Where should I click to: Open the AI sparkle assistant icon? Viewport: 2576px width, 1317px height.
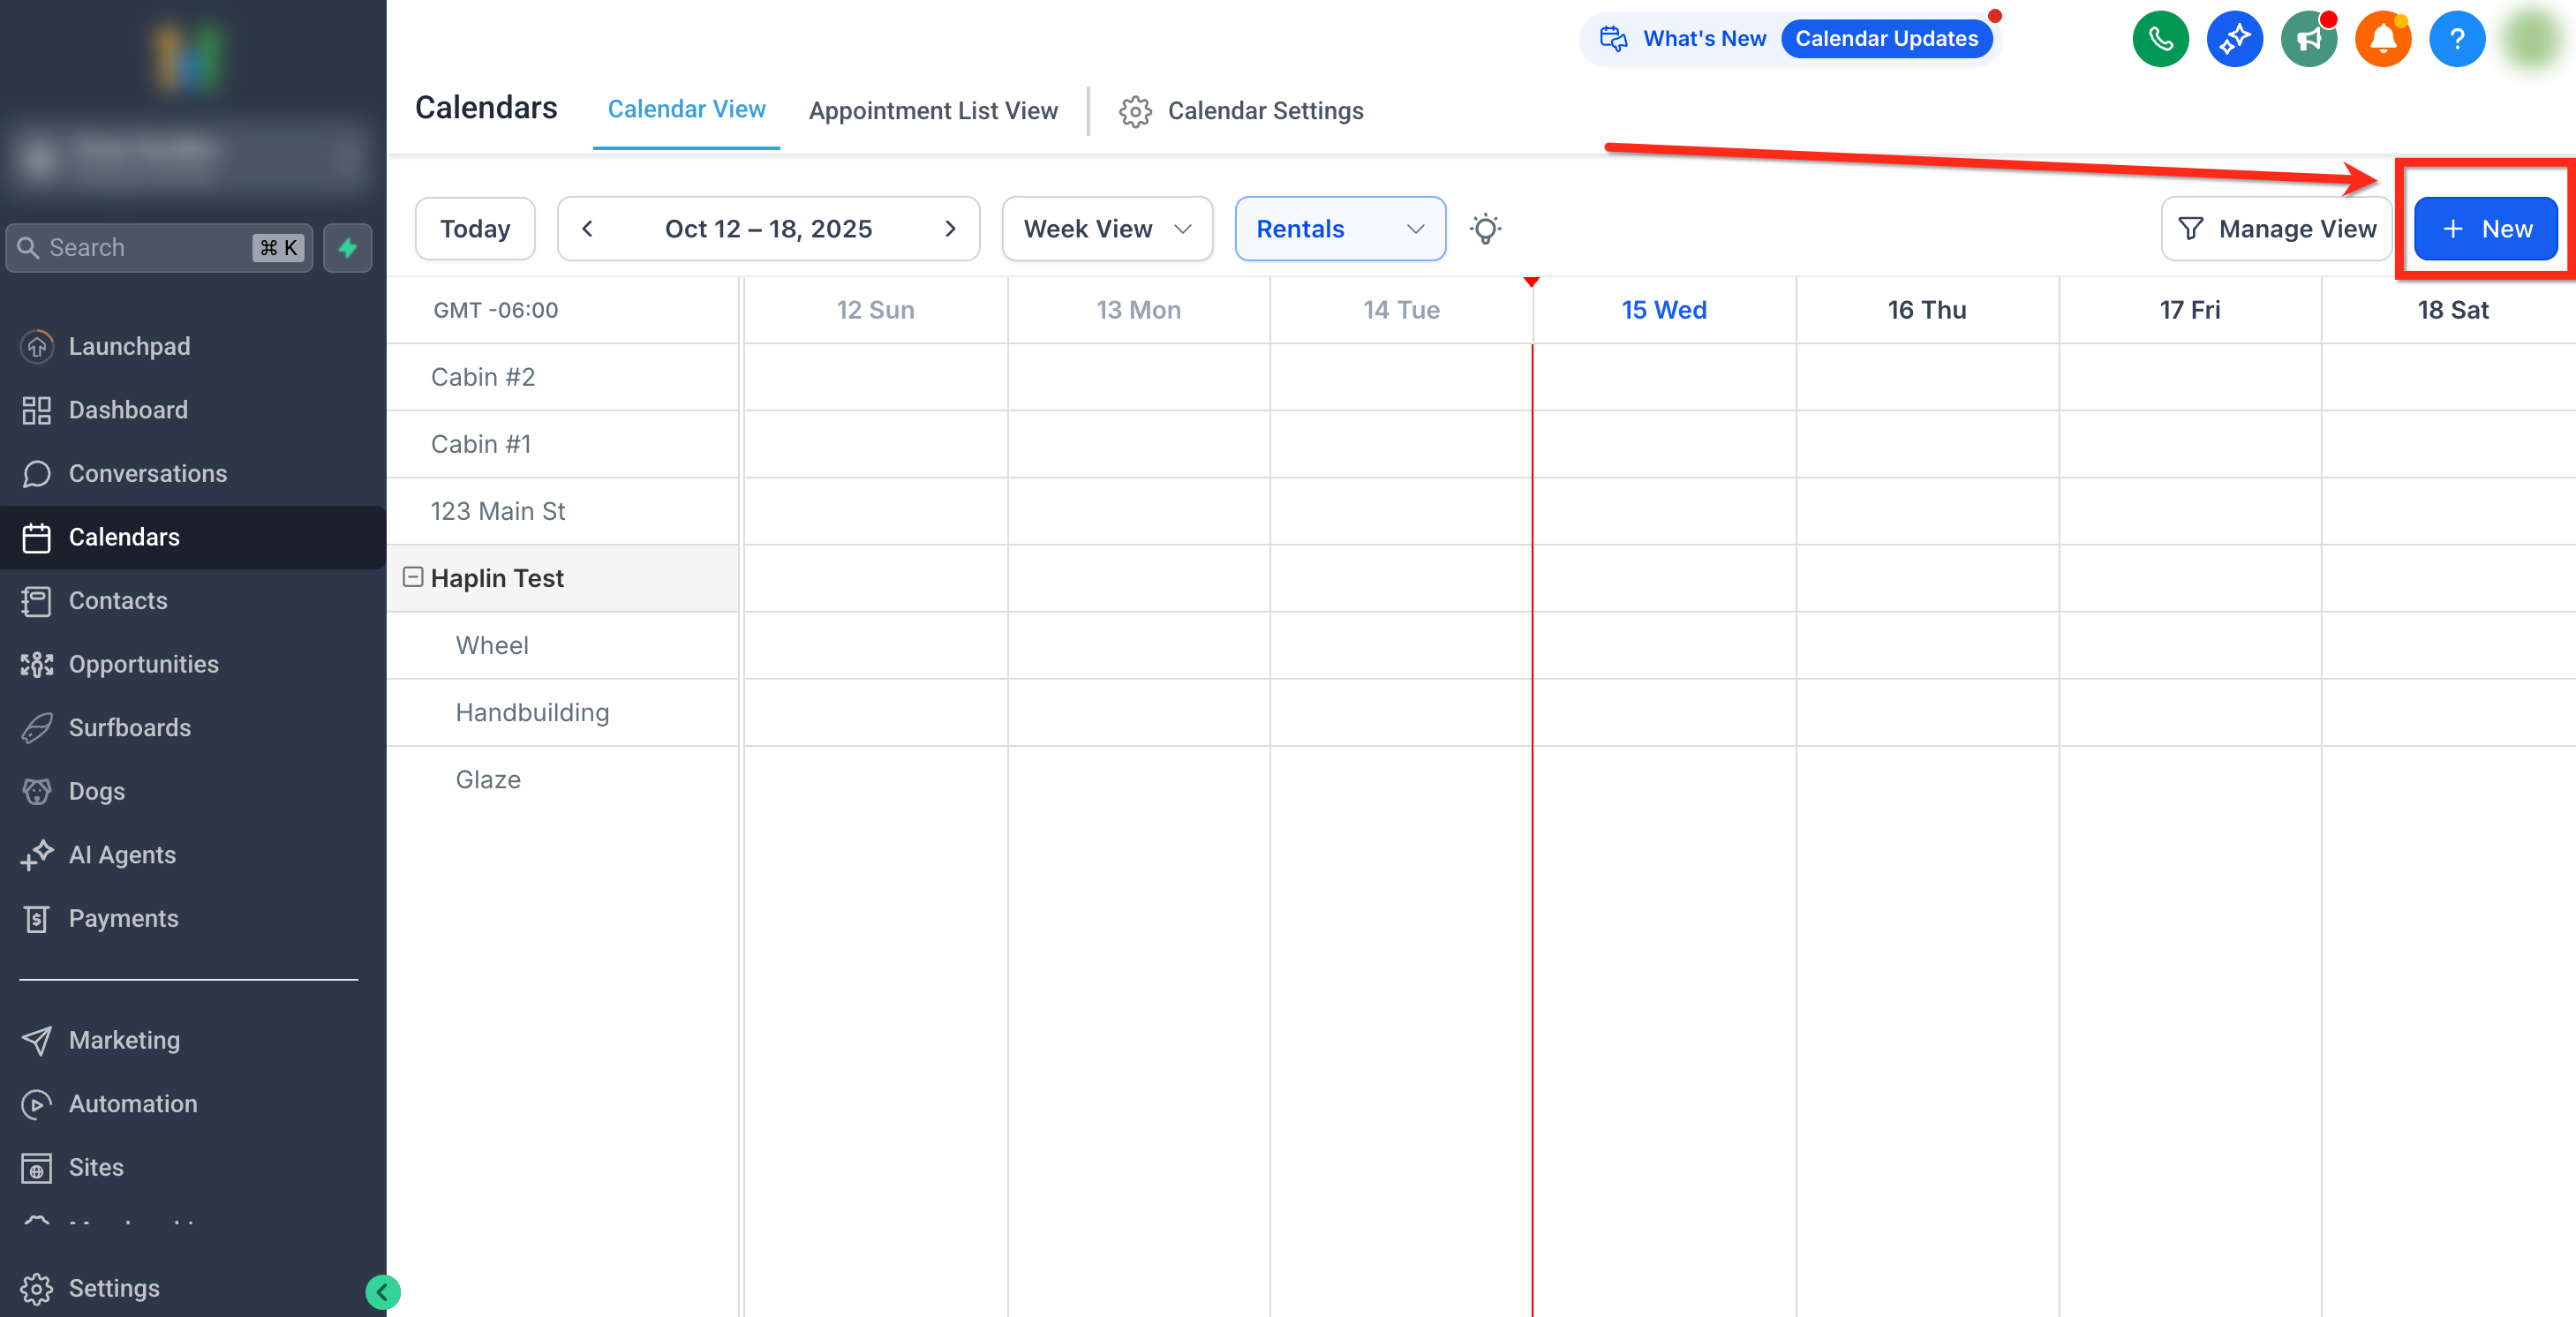(2234, 39)
